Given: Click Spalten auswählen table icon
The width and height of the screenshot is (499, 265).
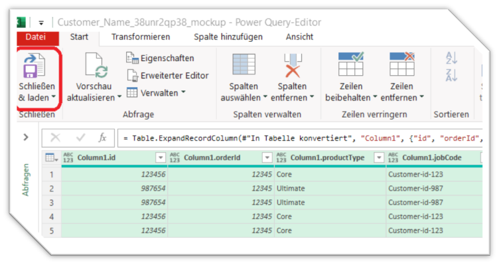Looking at the screenshot, I should coord(244,64).
